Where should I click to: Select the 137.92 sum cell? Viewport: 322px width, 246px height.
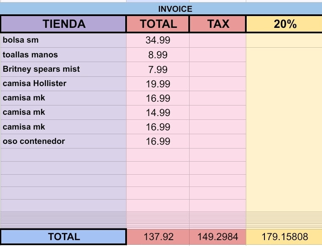(158, 237)
